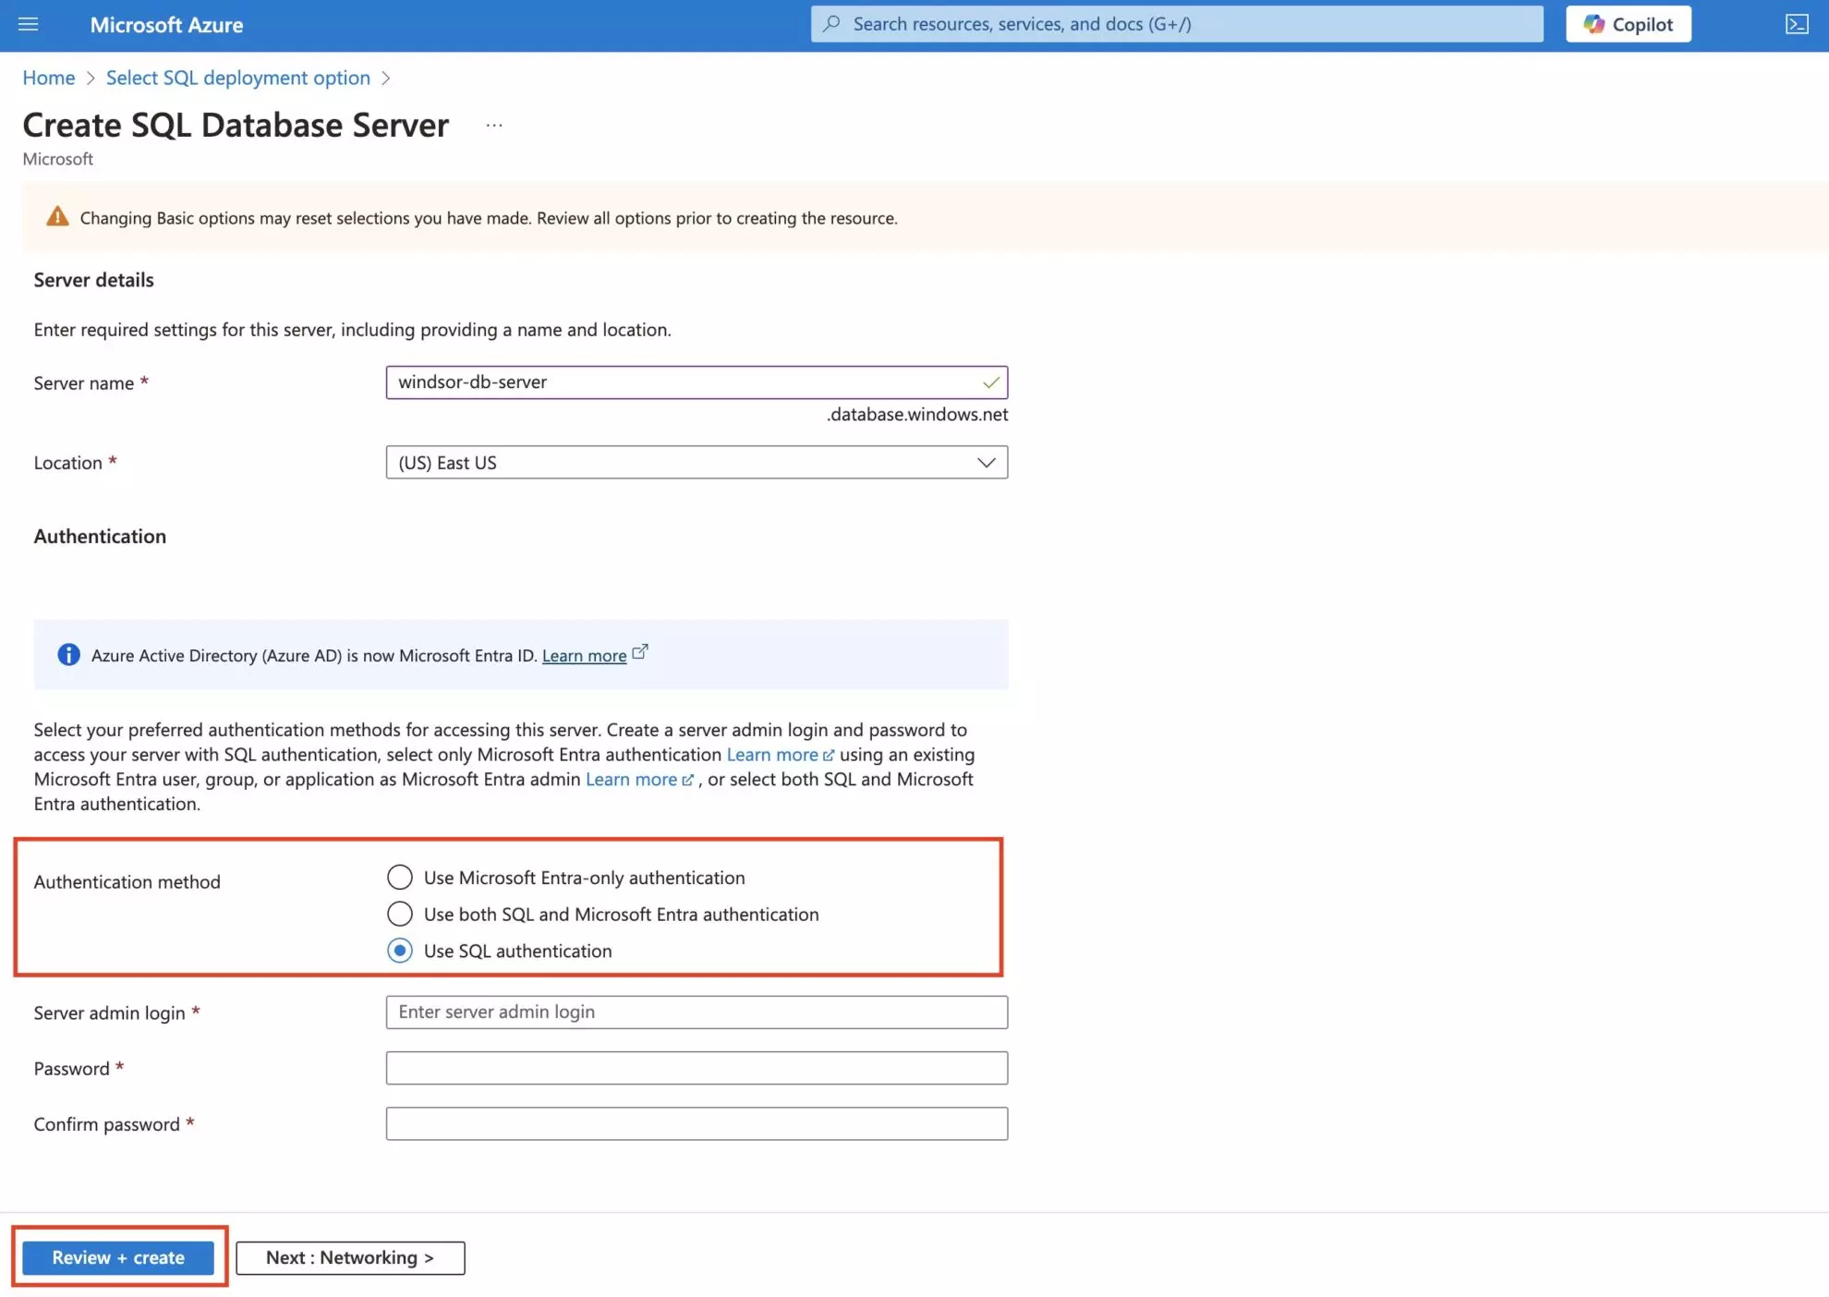This screenshot has height=1297, width=1829.
Task: Click the Microsoft Azure logo text
Action: [x=166, y=25]
